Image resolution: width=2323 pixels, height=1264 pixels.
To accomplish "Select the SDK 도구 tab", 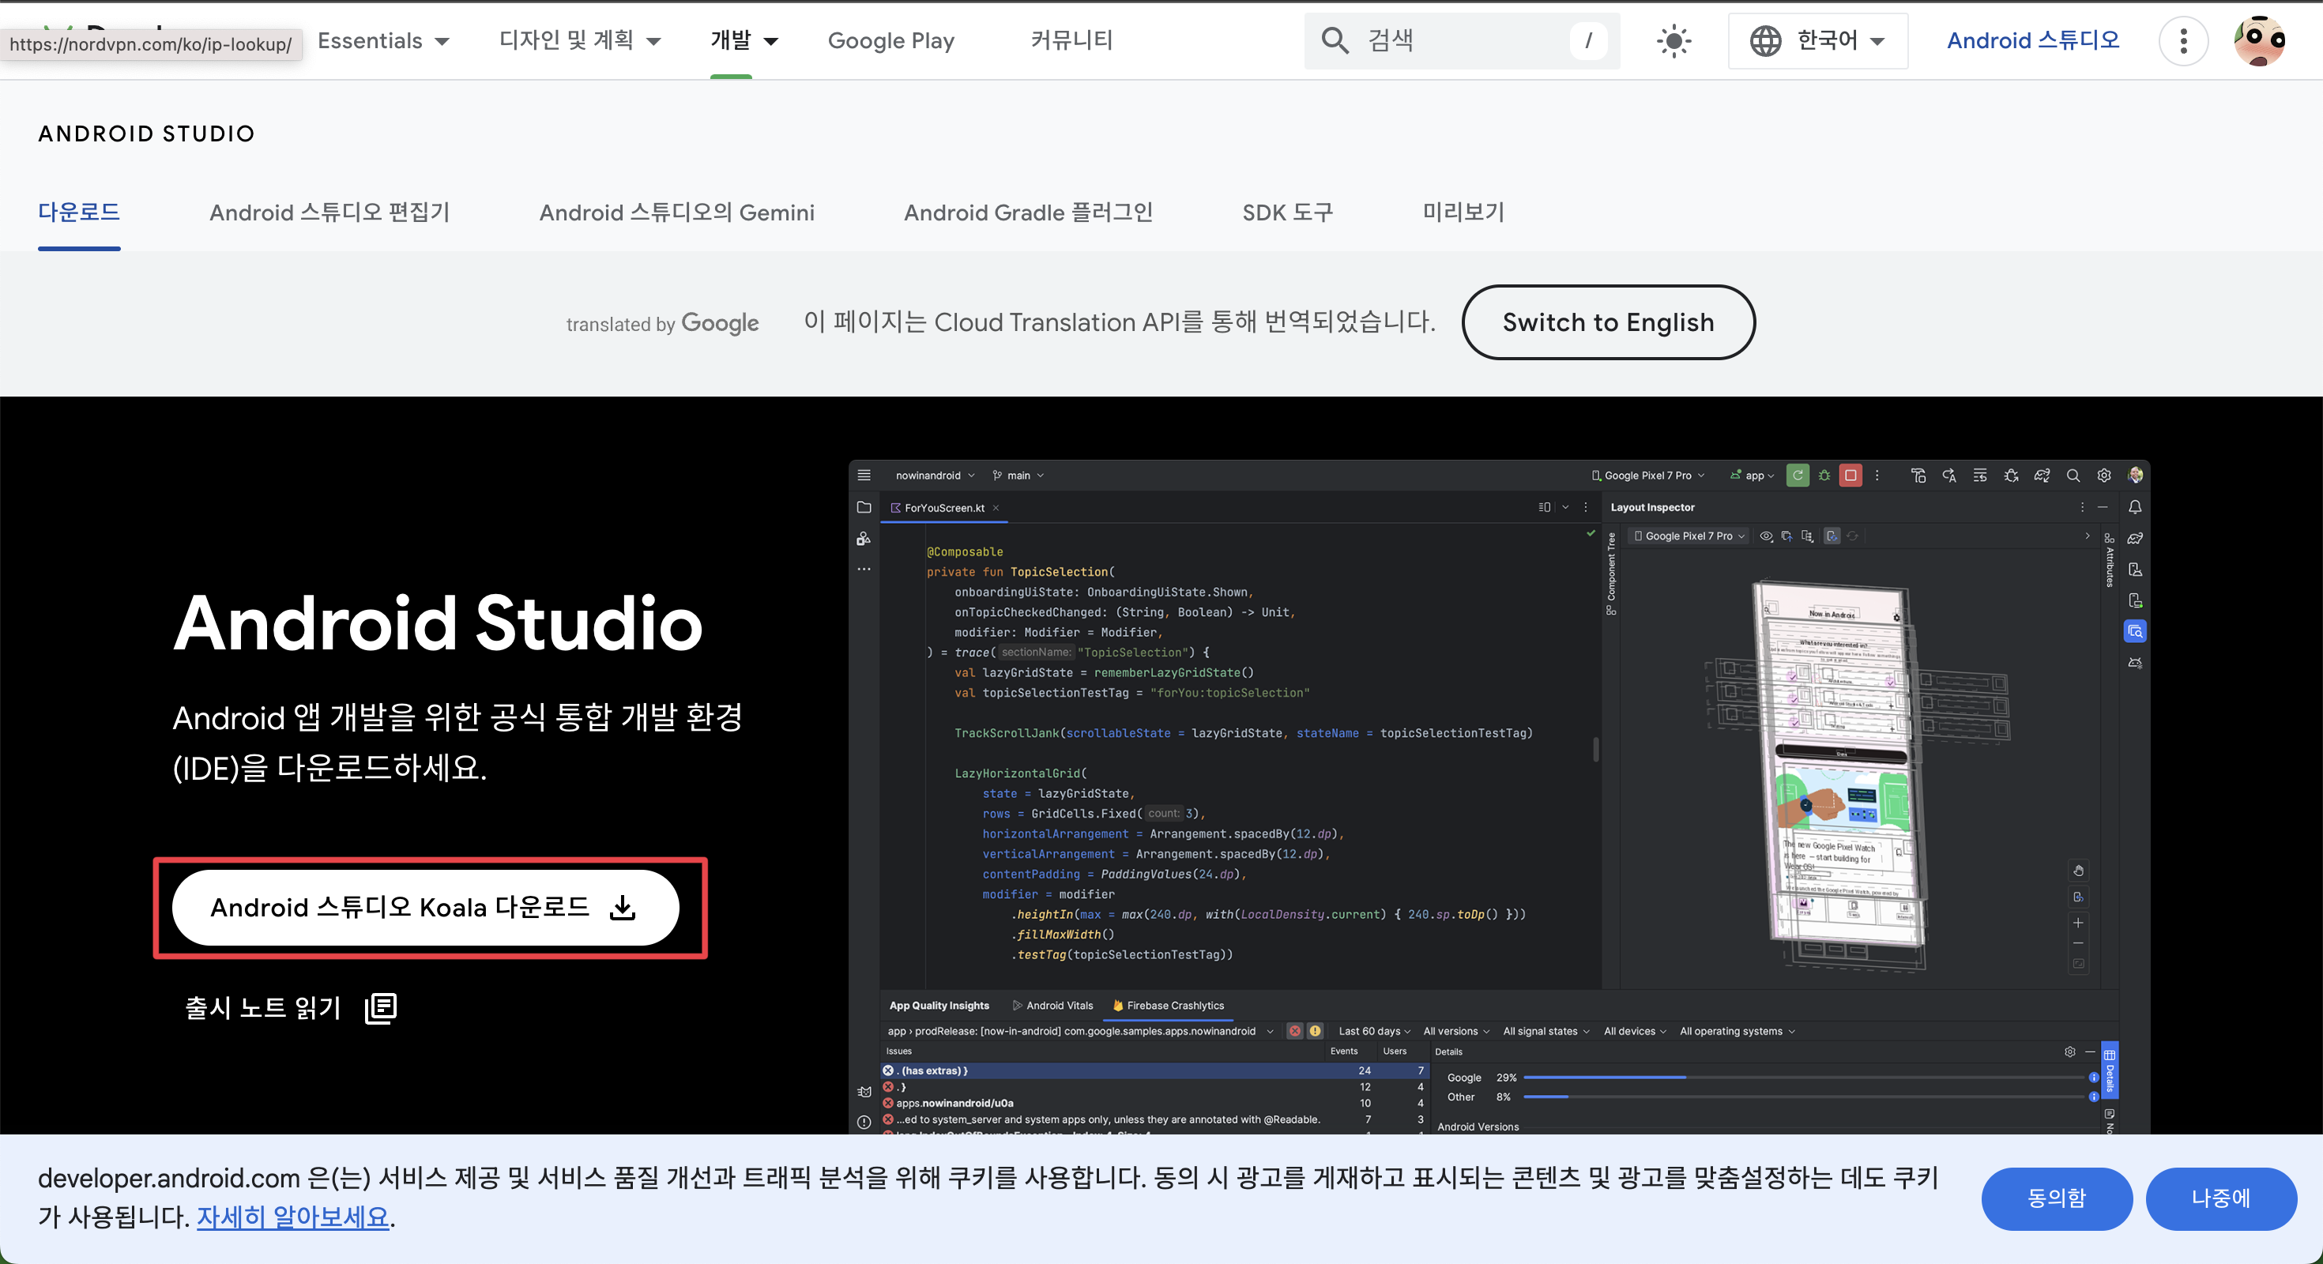I will (x=1287, y=212).
